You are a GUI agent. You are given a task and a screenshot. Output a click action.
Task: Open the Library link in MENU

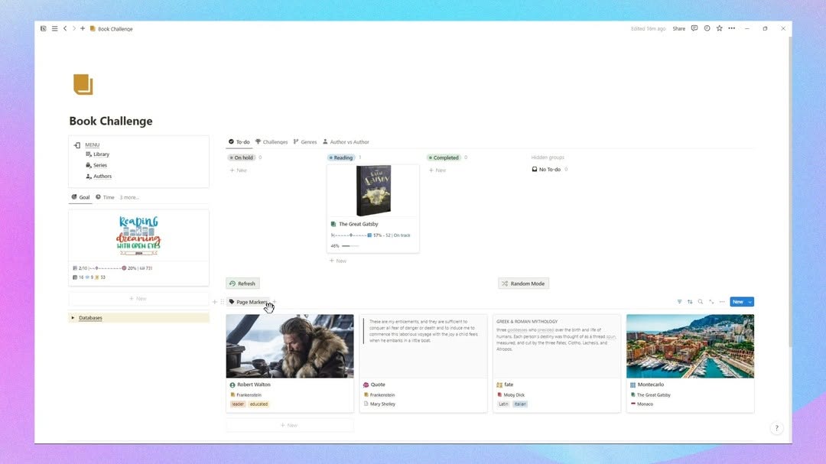click(101, 154)
